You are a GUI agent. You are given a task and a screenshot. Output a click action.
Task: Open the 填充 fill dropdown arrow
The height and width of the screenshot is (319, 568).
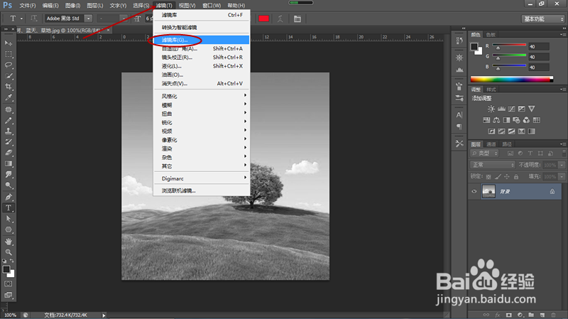[562, 176]
